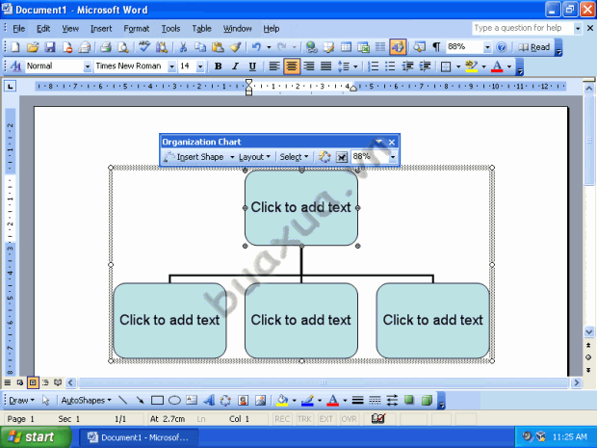Set Align Left paragraph alignment
Image resolution: width=597 pixels, height=448 pixels.
point(274,66)
